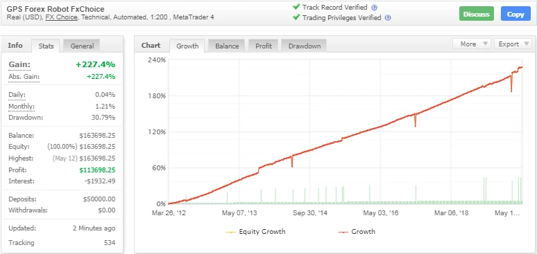Toggle the Equity Growth legend marker
Viewport: 537px width, 254px height.
point(231,232)
